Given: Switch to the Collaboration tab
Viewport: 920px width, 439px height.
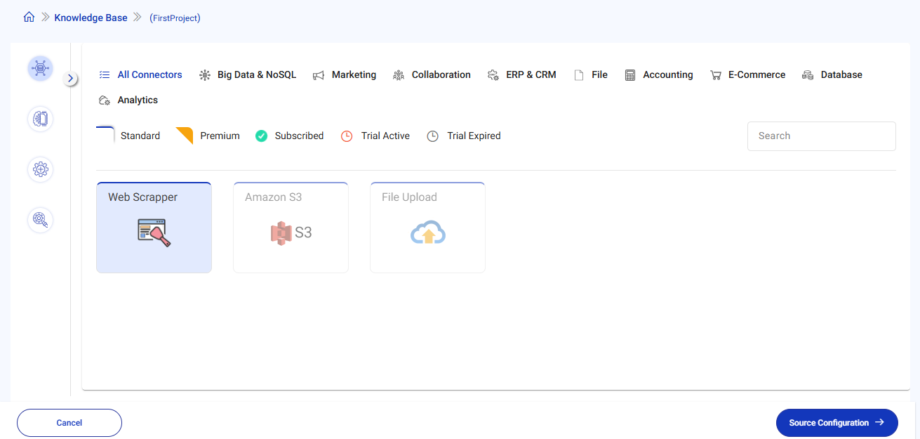Looking at the screenshot, I should (x=432, y=74).
